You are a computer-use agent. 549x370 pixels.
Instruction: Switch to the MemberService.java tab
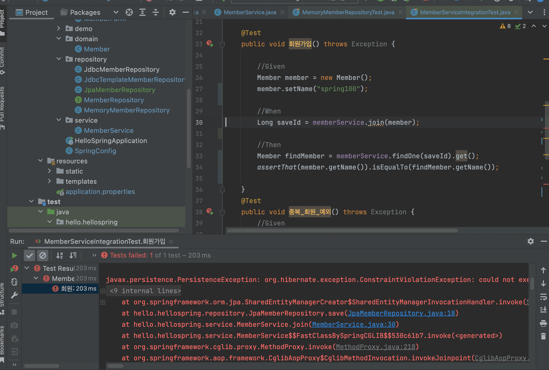(250, 12)
